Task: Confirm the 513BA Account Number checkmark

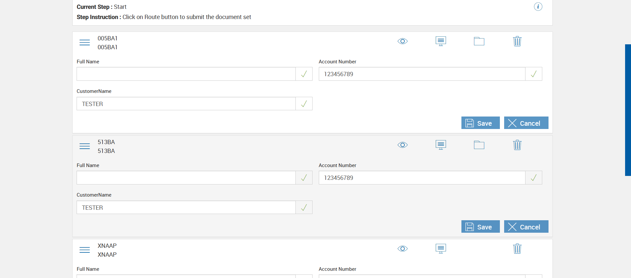Action: (533, 178)
